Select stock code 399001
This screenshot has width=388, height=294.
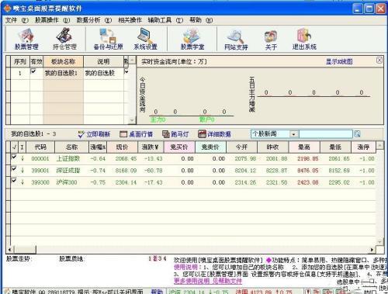click(40, 171)
